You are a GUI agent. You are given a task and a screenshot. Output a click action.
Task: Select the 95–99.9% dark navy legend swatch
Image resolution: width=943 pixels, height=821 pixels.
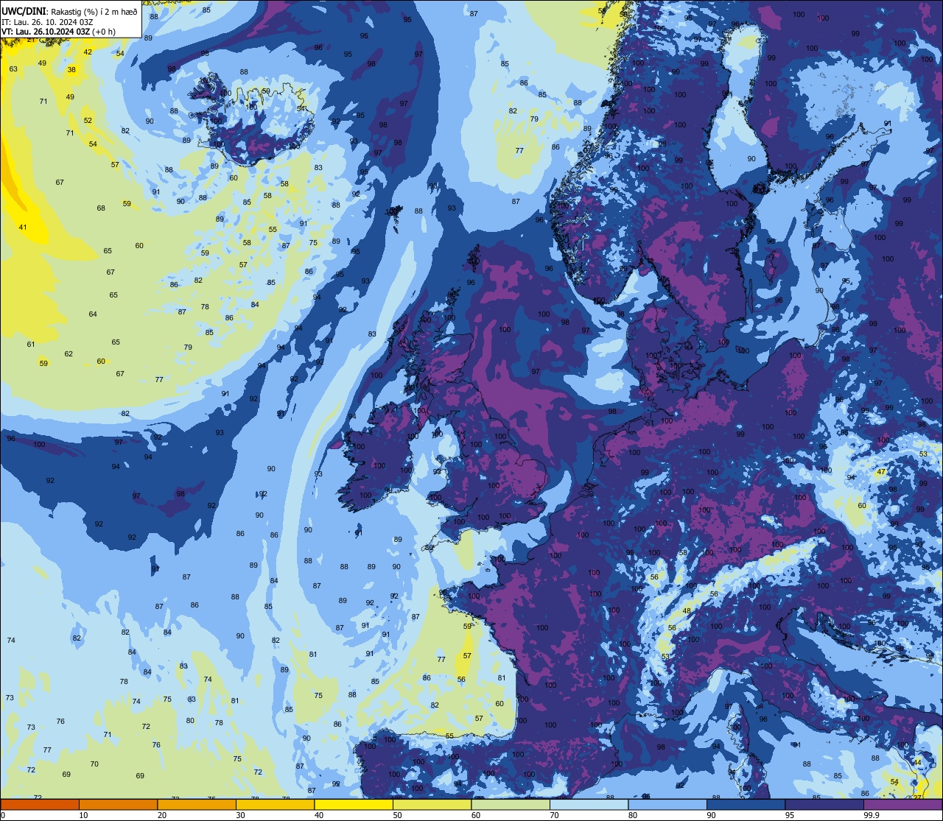(824, 804)
